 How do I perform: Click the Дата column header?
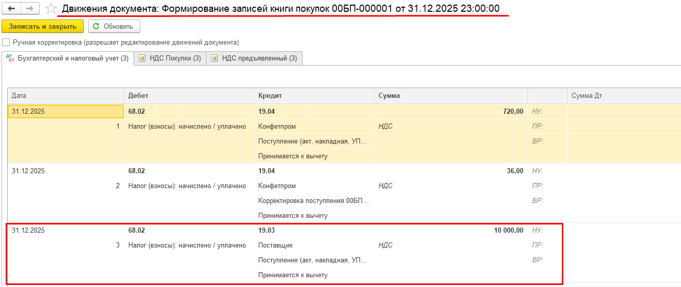pyautogui.click(x=66, y=96)
